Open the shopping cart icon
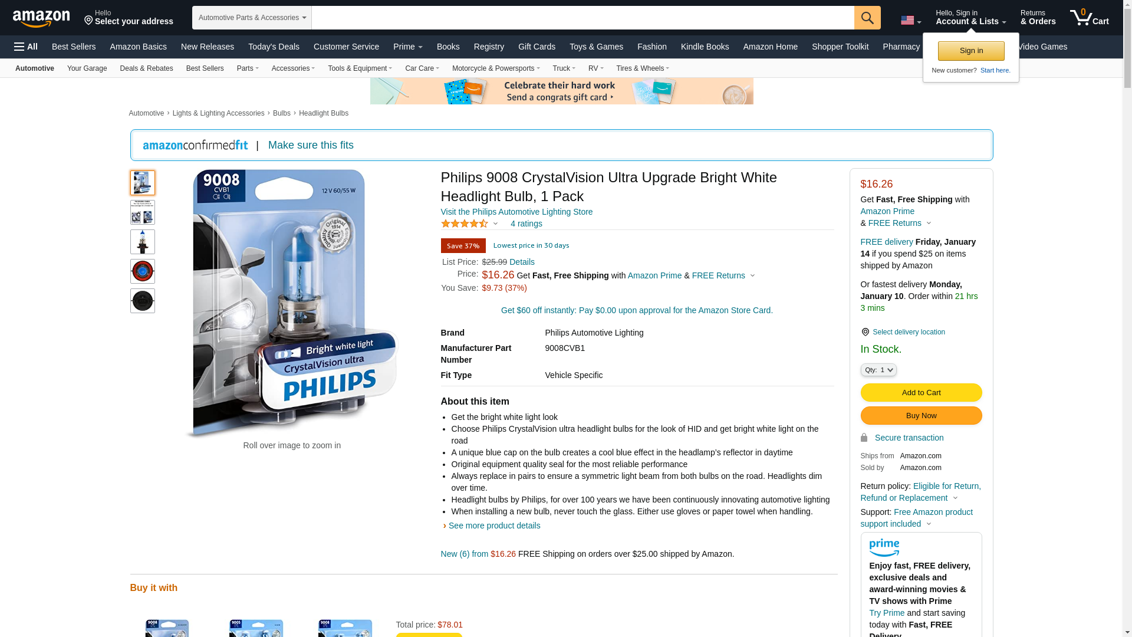This screenshot has width=1132, height=637. tap(1089, 17)
